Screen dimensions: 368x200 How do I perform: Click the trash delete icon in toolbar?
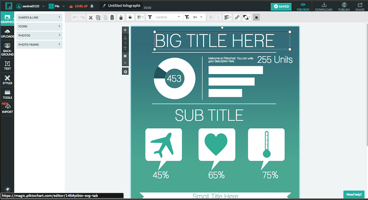coord(112,17)
